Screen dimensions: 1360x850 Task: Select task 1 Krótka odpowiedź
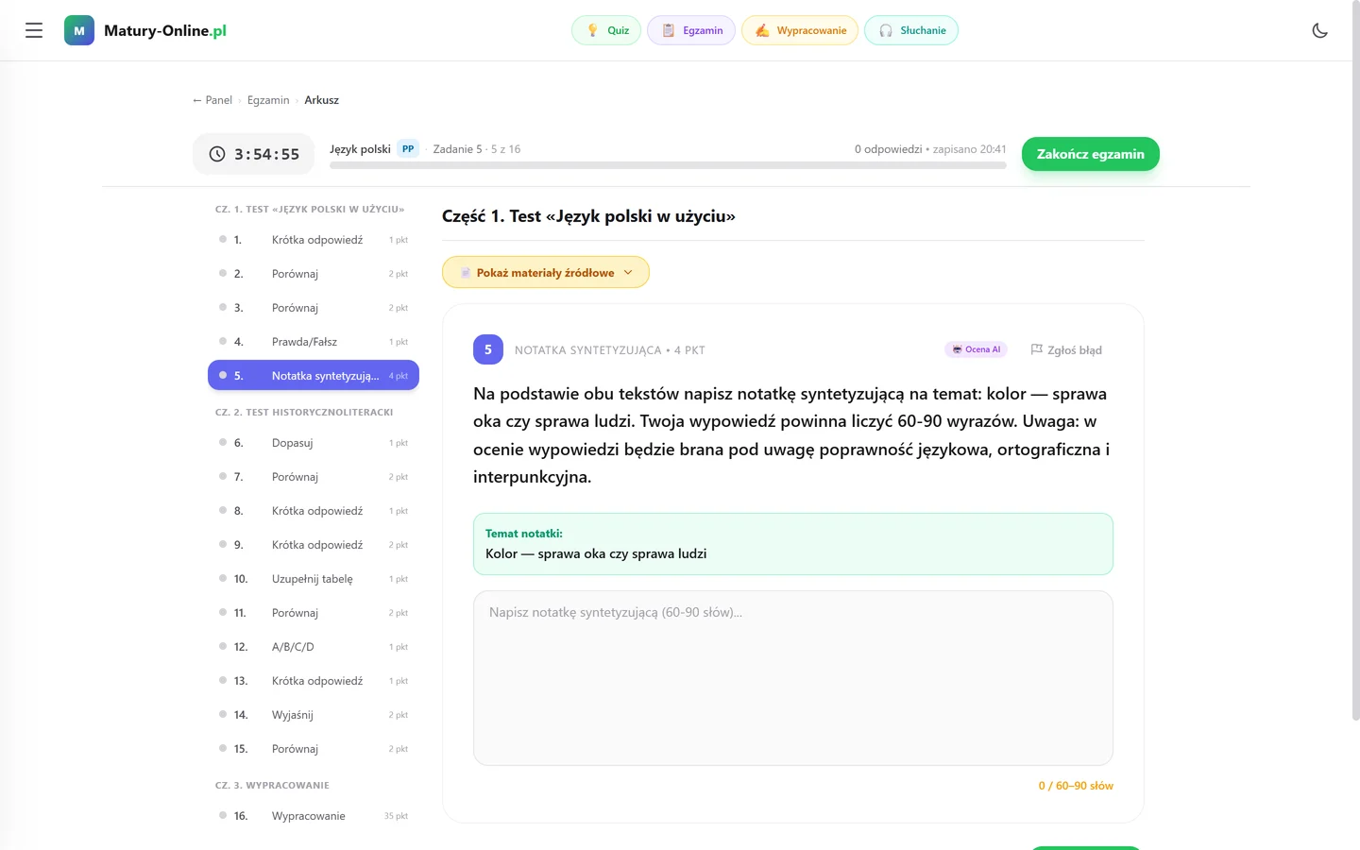pos(314,240)
